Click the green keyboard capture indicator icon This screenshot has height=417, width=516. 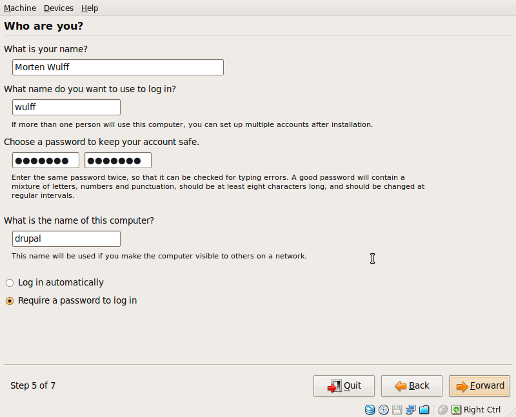point(457,410)
